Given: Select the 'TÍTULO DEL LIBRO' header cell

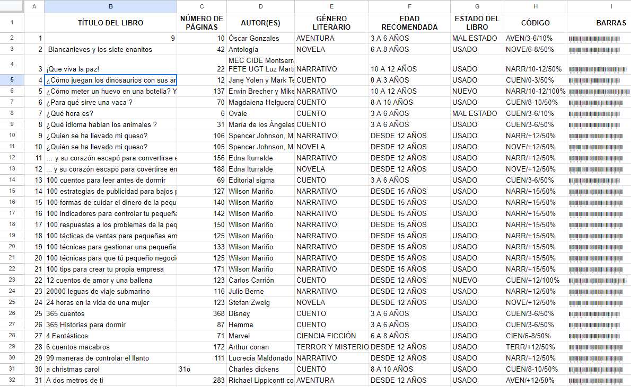Looking at the screenshot, I should [110, 23].
